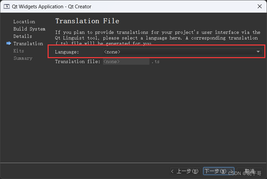Click the Translation File page heading

pyautogui.click(x=87, y=21)
